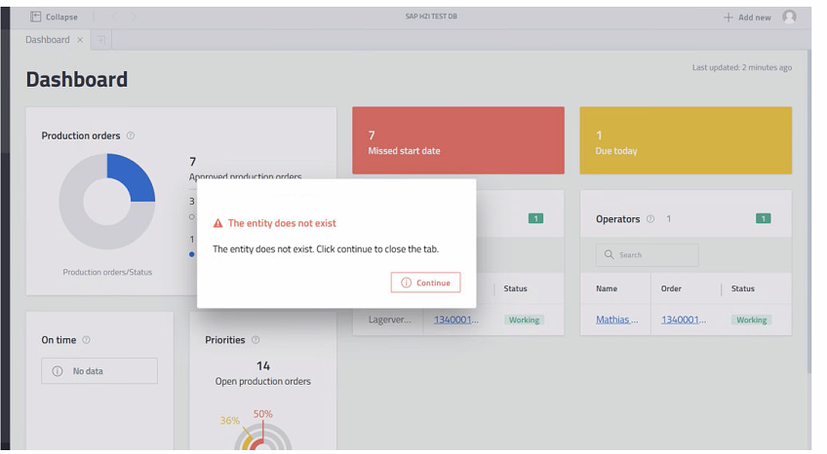The image size is (827, 454).
Task: Open the user profile avatar
Action: 789,17
